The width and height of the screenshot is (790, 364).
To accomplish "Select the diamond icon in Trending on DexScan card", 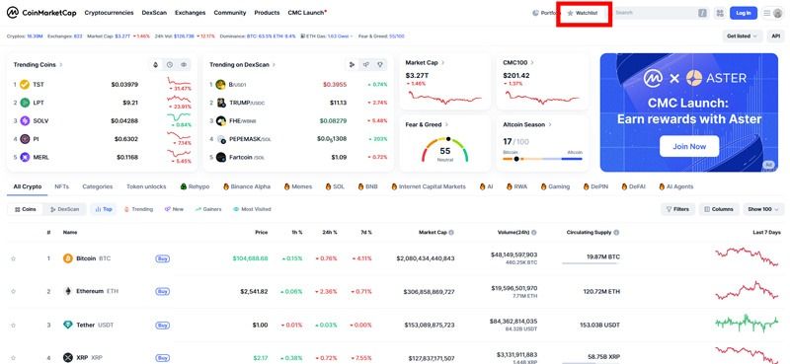I will [x=380, y=64].
